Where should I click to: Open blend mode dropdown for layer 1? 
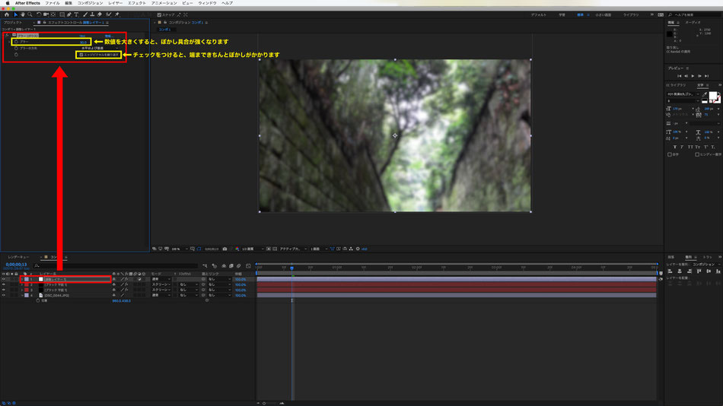click(x=162, y=279)
